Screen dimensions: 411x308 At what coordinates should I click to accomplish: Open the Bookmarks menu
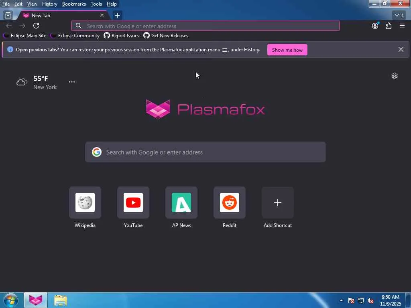[x=74, y=4]
